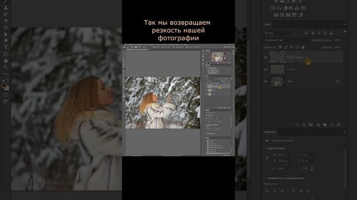Open the Properties panel menu
The image size is (357, 200).
(x=345, y=132)
